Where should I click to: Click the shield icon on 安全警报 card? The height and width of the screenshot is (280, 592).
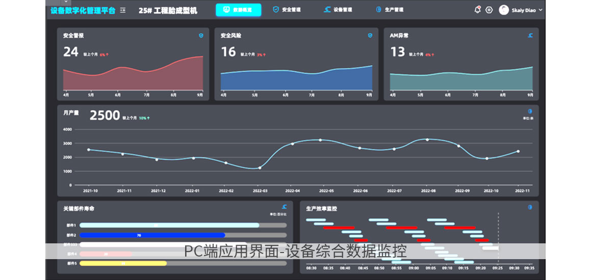tap(201, 36)
